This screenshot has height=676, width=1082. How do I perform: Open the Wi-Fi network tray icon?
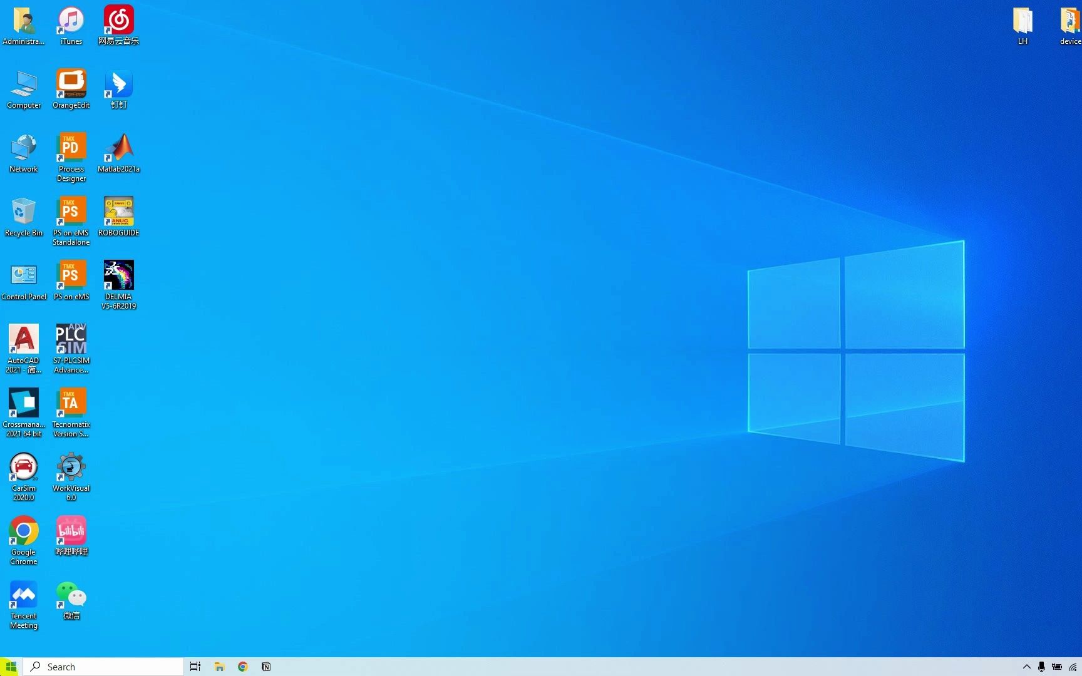coord(1073,667)
